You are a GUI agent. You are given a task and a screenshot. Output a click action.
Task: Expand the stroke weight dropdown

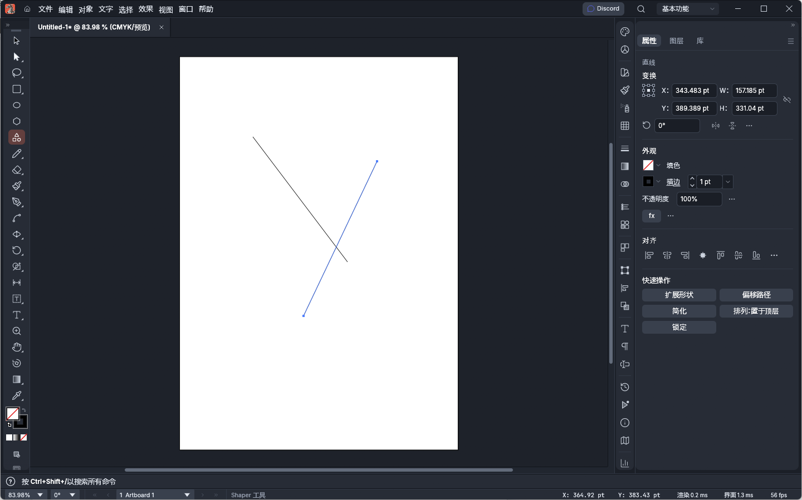(728, 182)
